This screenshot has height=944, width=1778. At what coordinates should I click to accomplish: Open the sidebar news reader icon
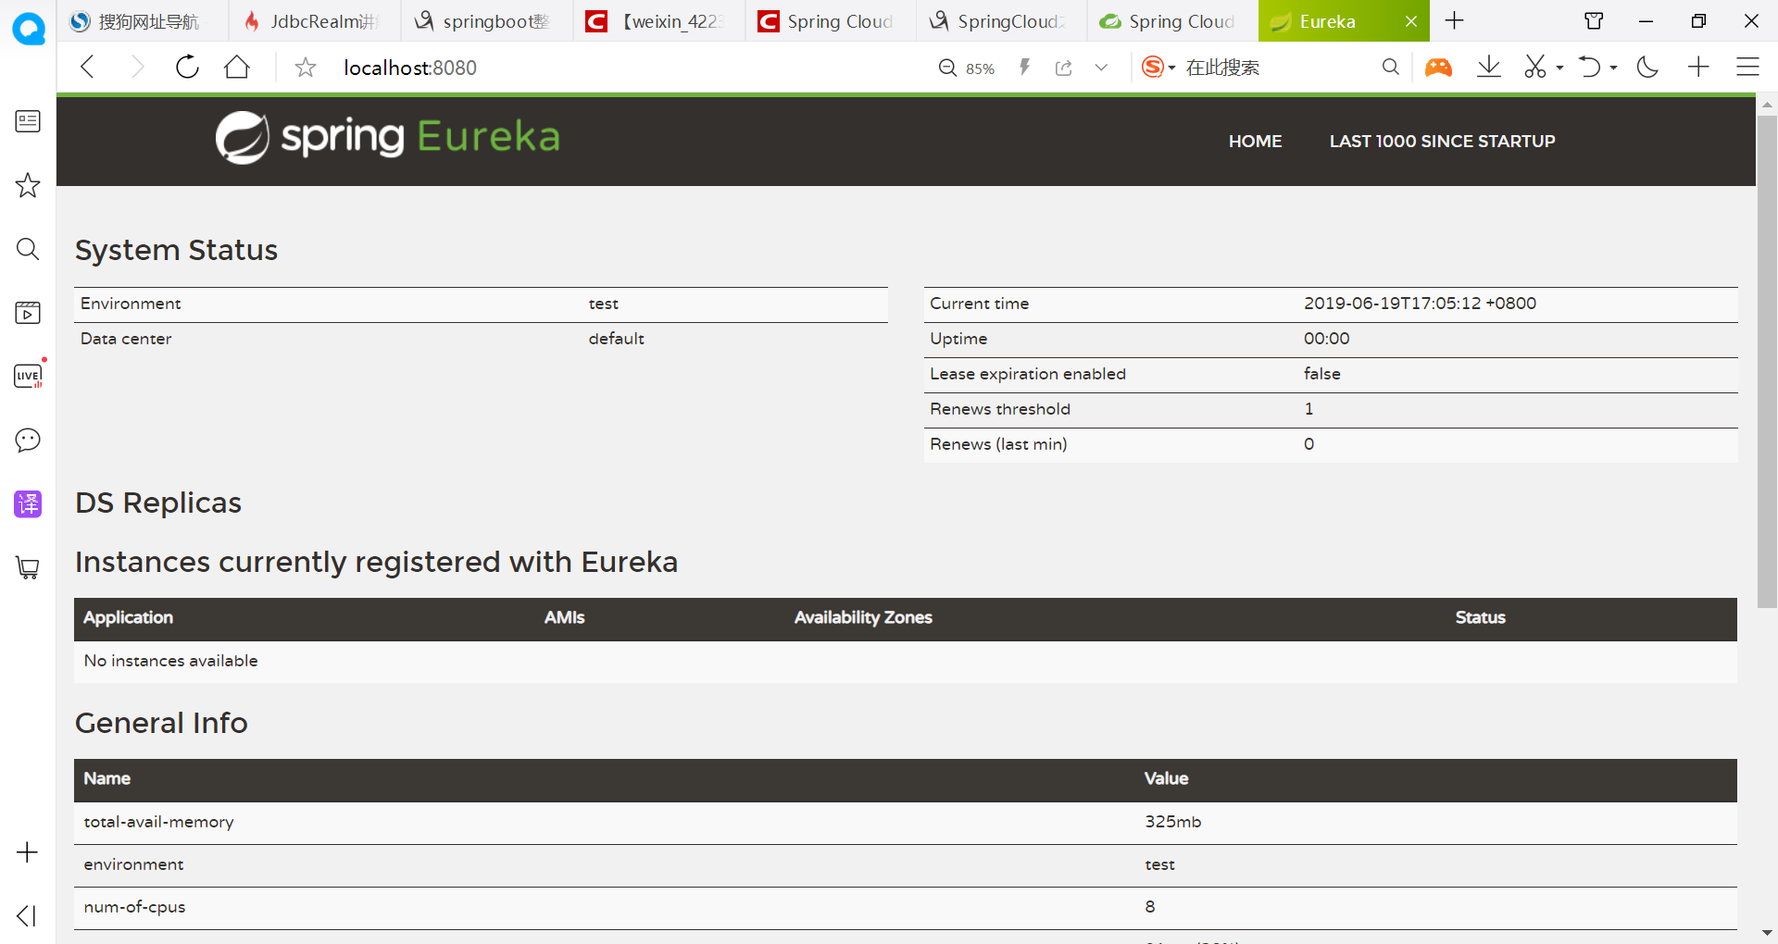pos(28,121)
